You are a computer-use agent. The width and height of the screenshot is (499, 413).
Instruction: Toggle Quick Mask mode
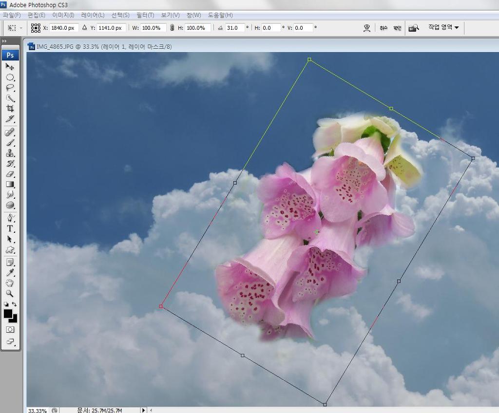tap(10, 330)
